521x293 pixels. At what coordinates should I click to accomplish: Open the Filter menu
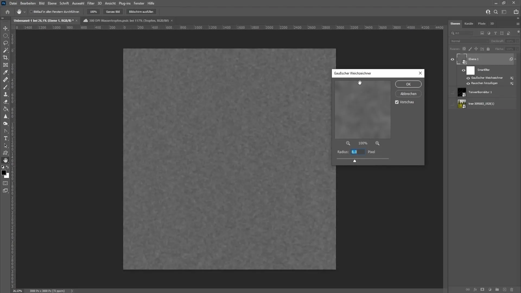click(91, 3)
